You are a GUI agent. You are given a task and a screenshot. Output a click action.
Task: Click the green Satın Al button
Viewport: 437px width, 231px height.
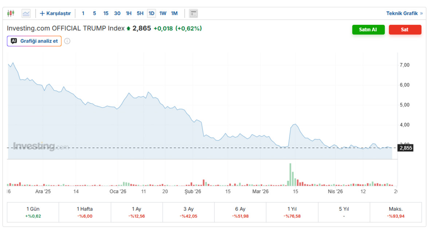pos(368,30)
